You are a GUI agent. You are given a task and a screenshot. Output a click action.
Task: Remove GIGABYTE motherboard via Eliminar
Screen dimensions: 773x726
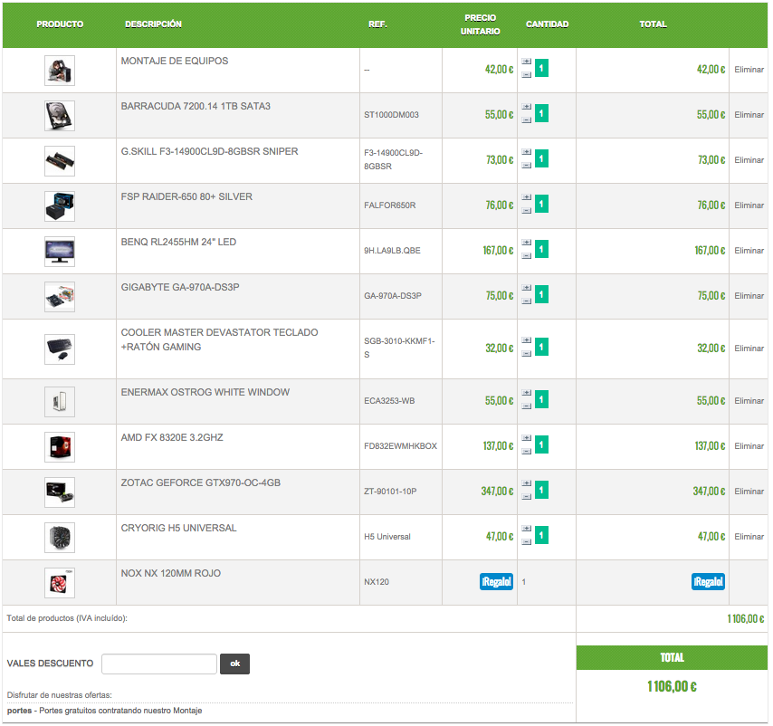pyautogui.click(x=749, y=296)
